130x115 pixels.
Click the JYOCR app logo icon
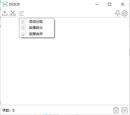[5, 4]
